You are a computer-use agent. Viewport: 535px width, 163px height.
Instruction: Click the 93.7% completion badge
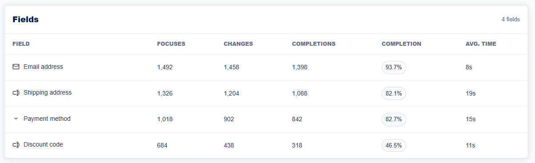394,68
